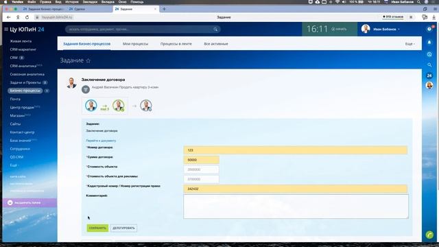
Task: Click the purple Расширить тариф button
Action: coord(29,202)
